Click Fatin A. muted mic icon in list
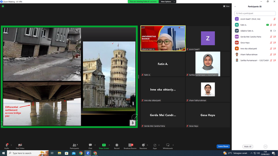278x156 pixels. pyautogui.click(x=271, y=25)
